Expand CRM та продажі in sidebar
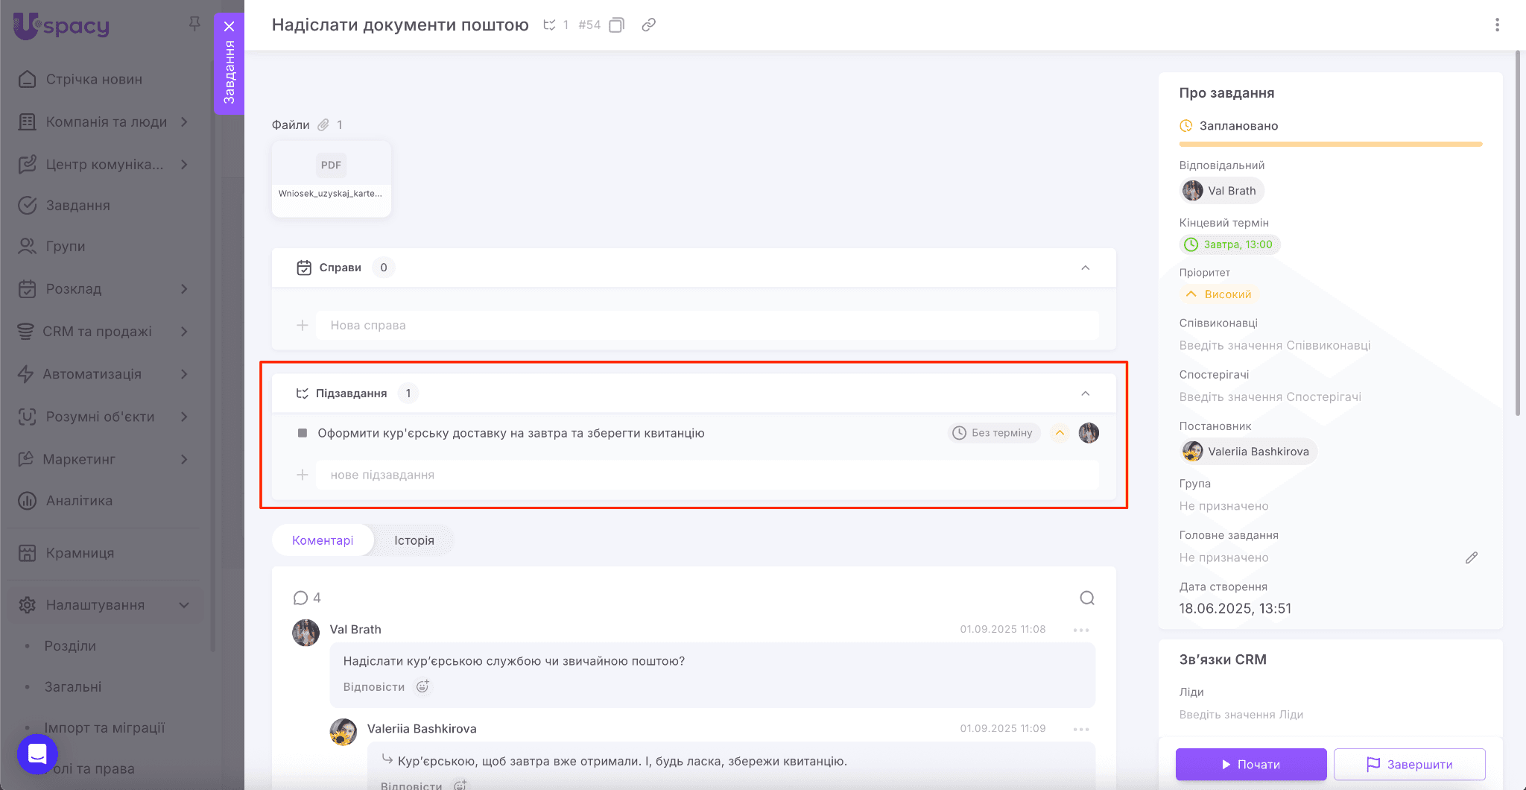 point(184,332)
